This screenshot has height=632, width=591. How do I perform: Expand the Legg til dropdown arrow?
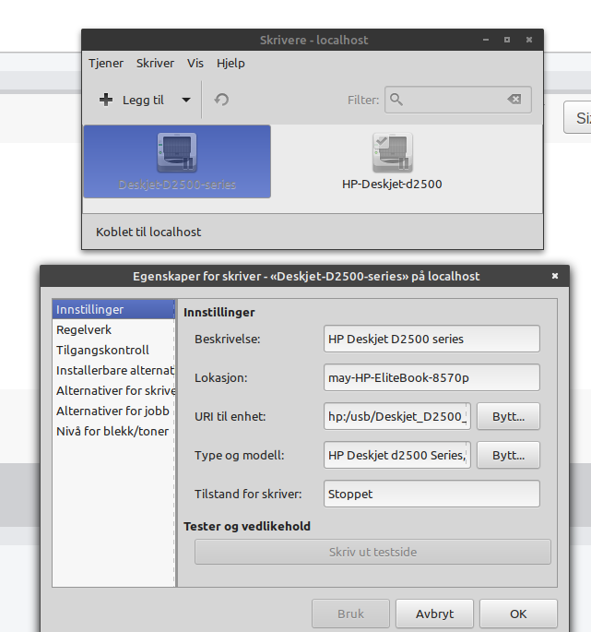coord(186,100)
